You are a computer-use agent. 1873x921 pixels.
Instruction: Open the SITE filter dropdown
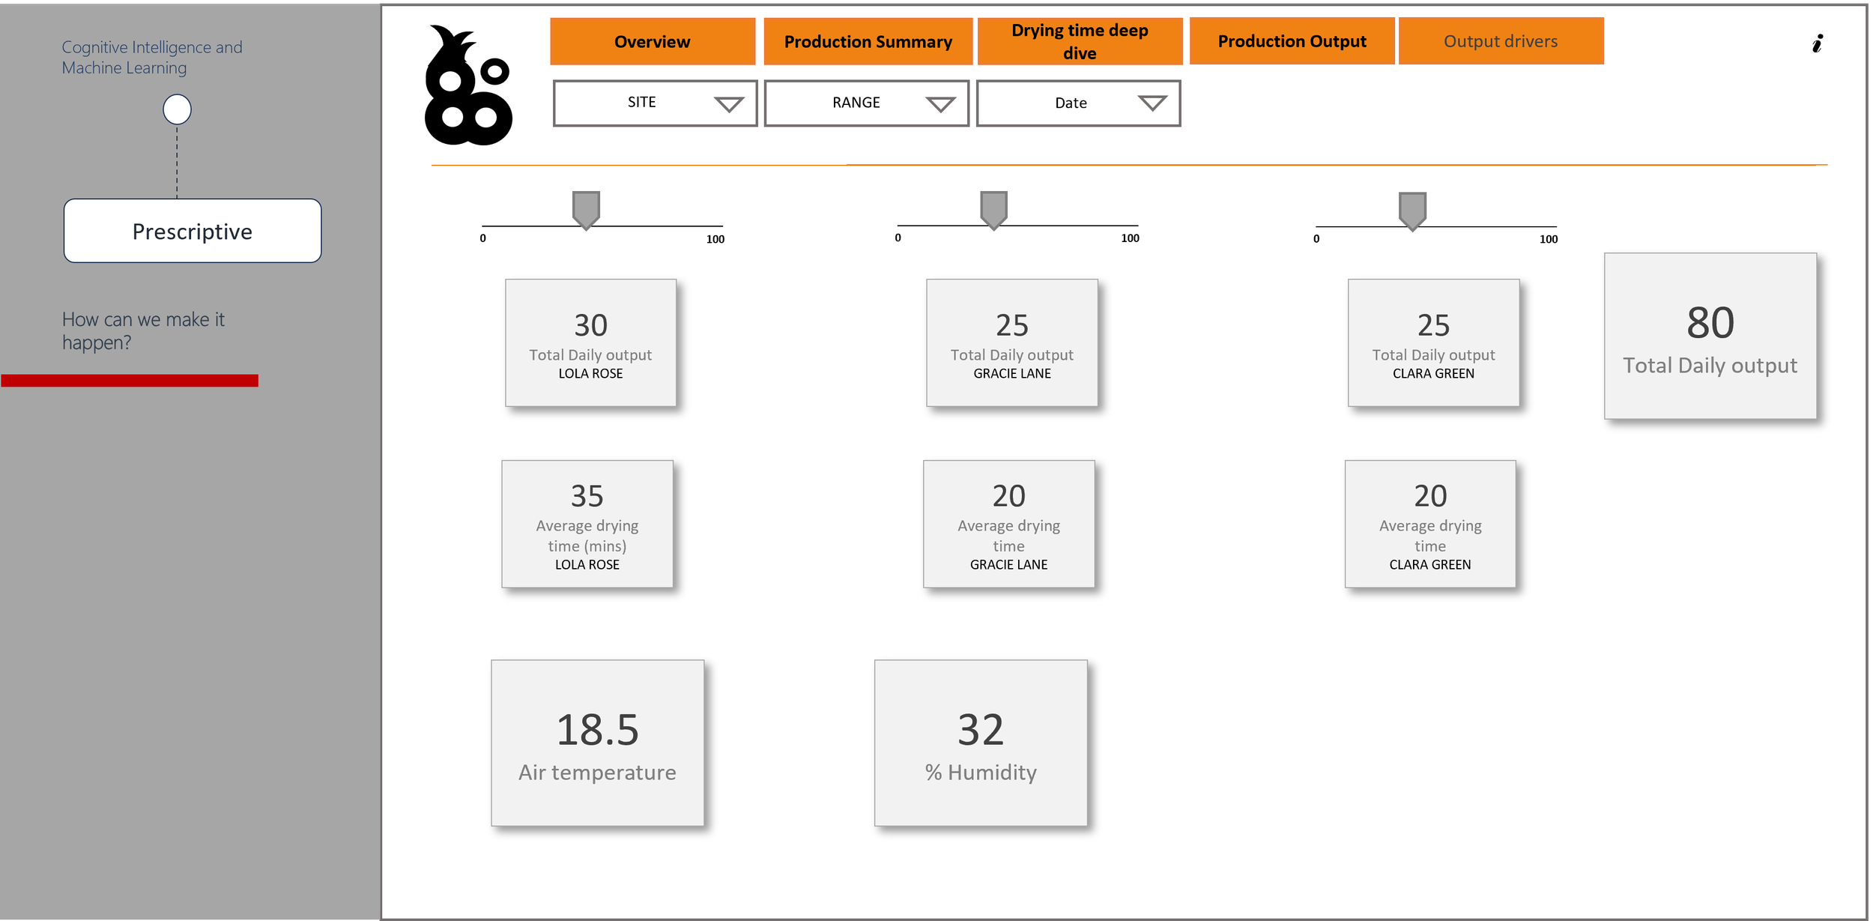point(654,103)
